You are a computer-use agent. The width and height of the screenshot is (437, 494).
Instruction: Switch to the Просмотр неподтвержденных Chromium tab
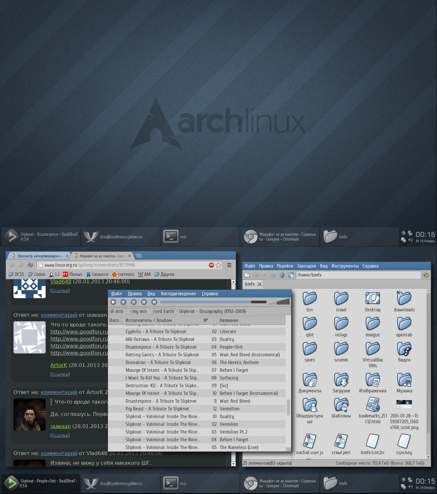(x=40, y=256)
